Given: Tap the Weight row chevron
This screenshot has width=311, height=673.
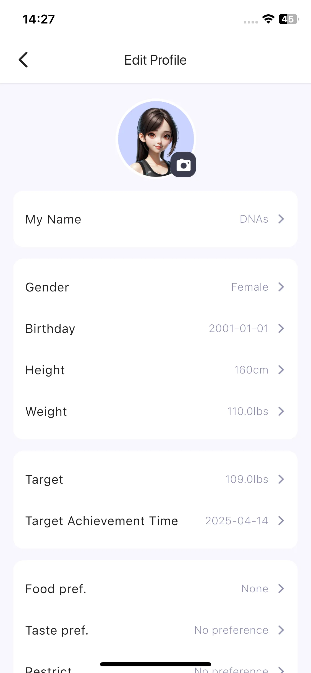Looking at the screenshot, I should (281, 411).
